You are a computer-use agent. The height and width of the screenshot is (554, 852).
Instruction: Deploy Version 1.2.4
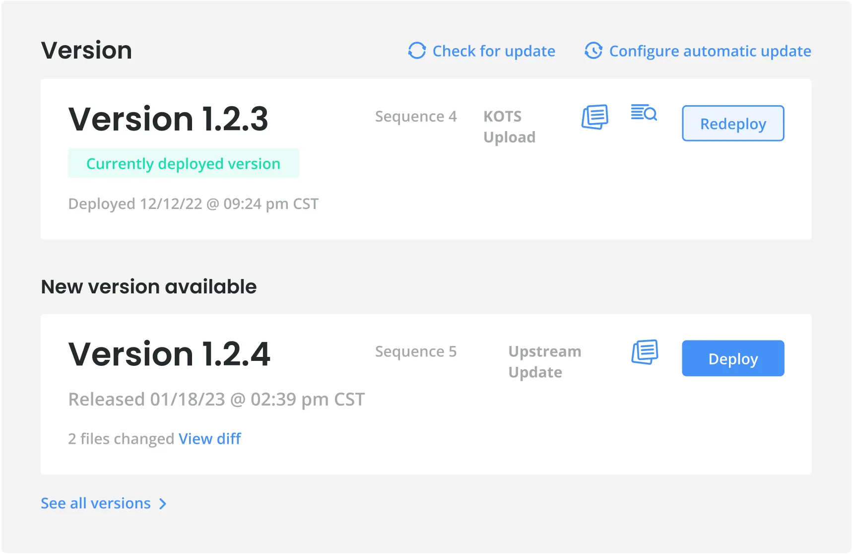click(x=732, y=358)
